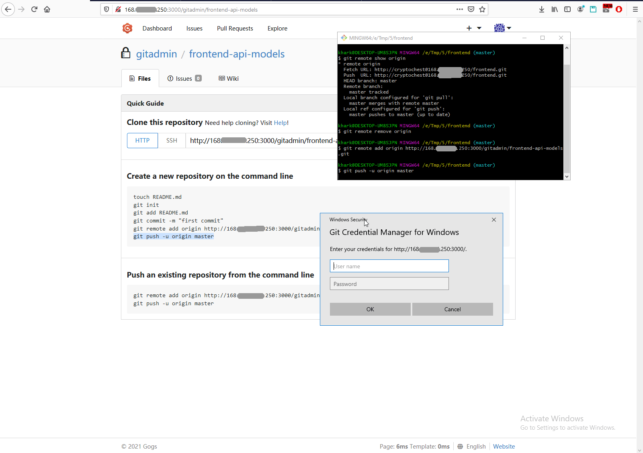Open the Library bookshelf icon
The image size is (643, 453).
click(555, 9)
